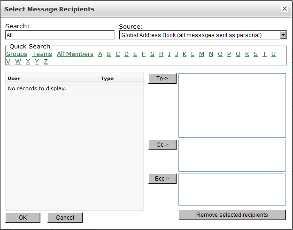The image size is (293, 230).
Task: Sort by the Type column header
Action: point(107,79)
